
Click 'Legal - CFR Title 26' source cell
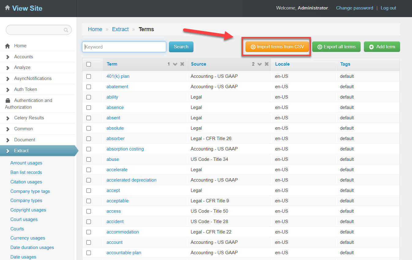[211, 139]
